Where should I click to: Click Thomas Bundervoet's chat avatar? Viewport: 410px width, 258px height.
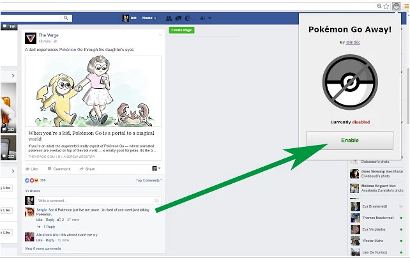[x=355, y=218]
